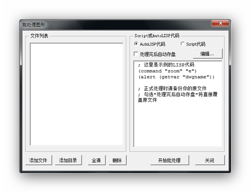Click the 添加文件 button
251x193 pixels.
39,160
